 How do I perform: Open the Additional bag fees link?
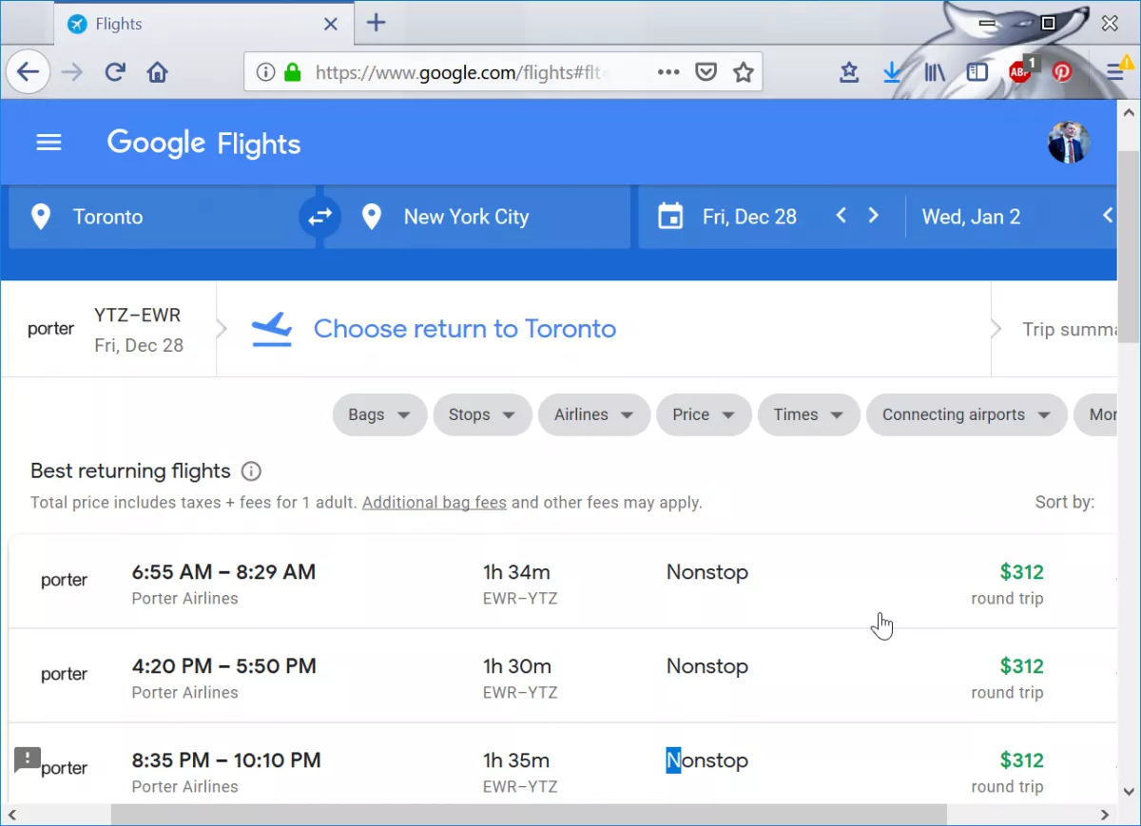[x=435, y=503]
